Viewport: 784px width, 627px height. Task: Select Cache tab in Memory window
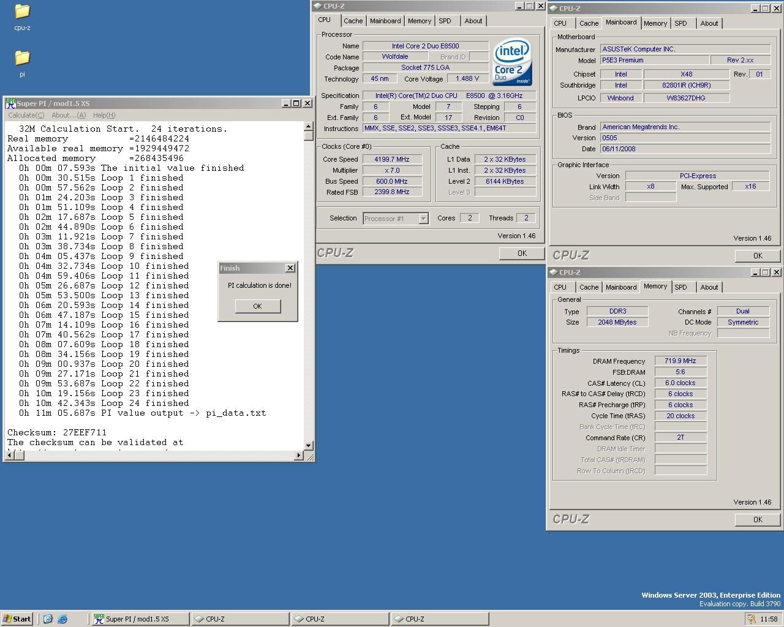point(589,287)
